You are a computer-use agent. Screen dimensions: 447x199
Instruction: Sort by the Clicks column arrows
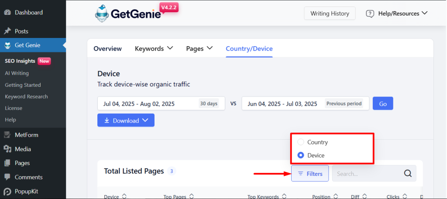405,196
